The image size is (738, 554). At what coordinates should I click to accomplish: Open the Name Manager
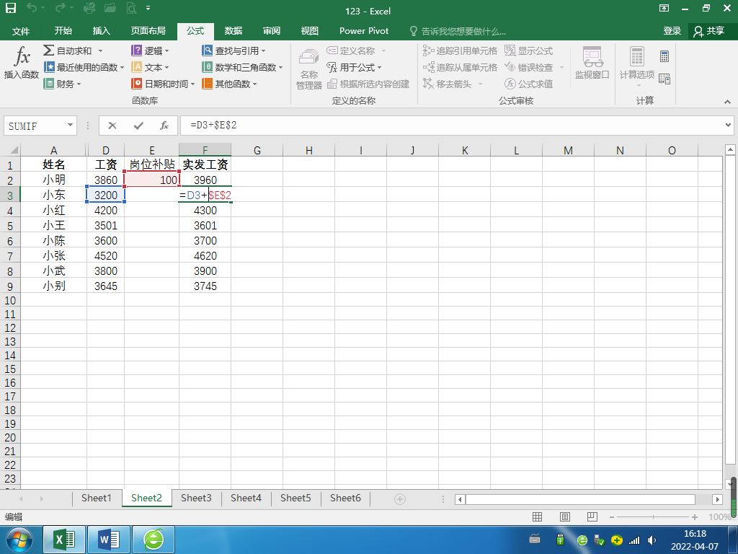(308, 69)
